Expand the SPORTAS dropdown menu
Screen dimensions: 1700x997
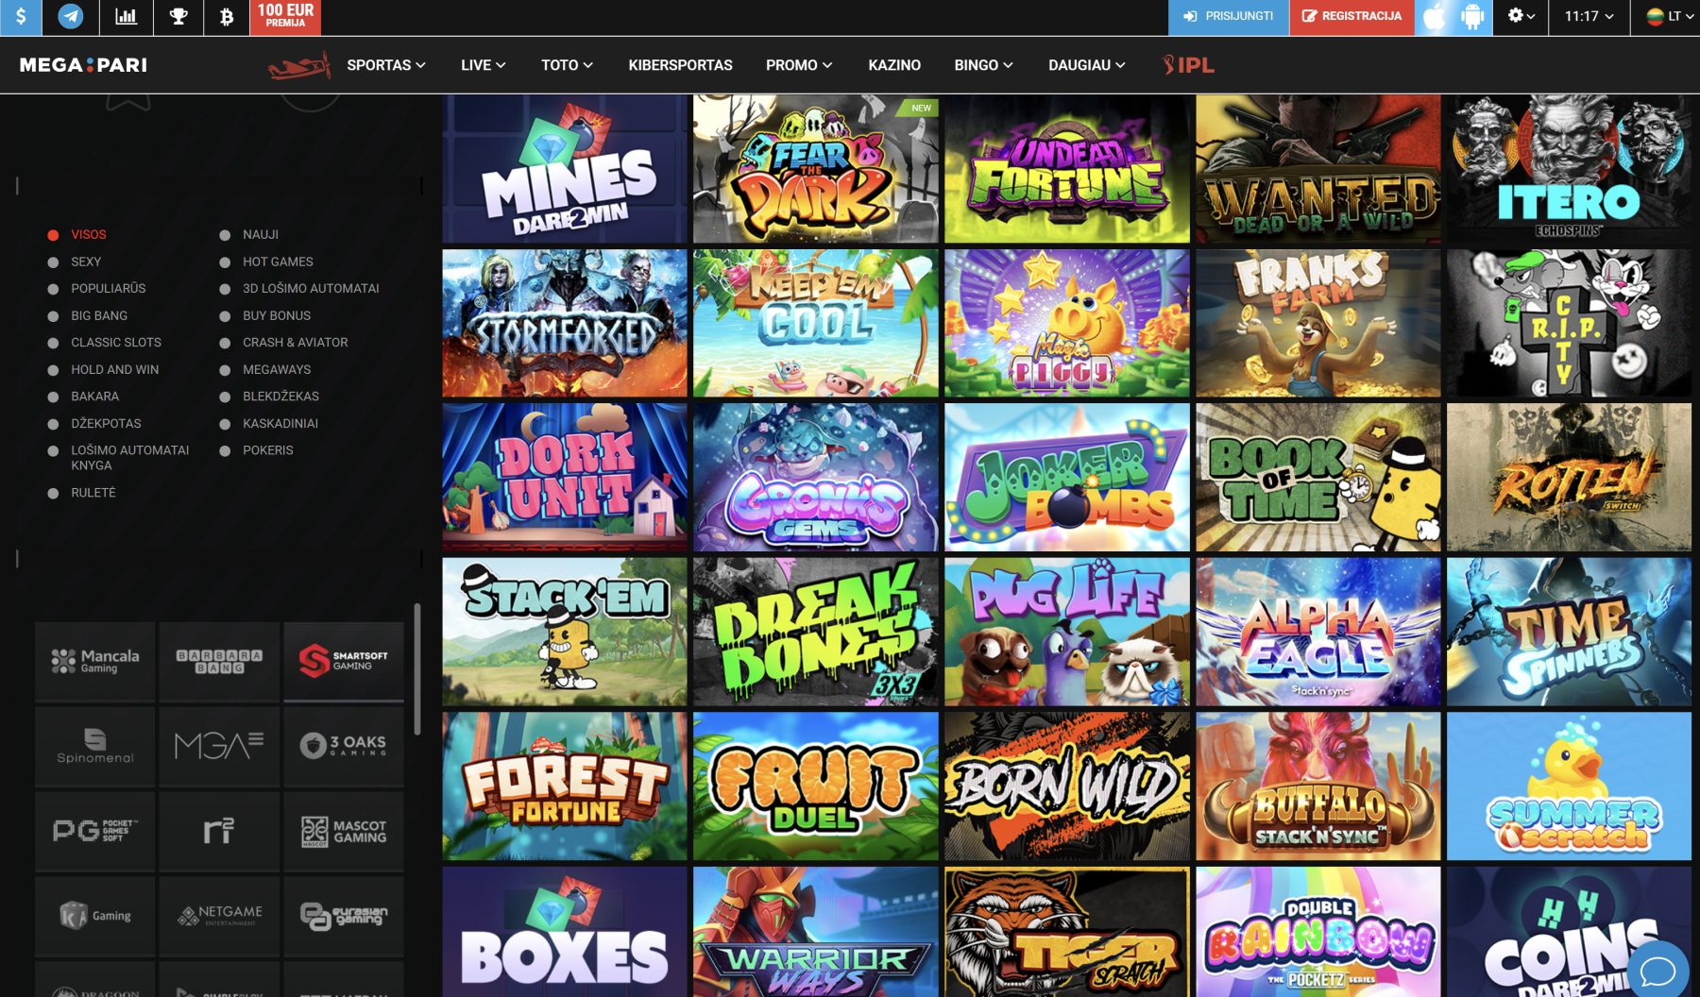point(385,65)
